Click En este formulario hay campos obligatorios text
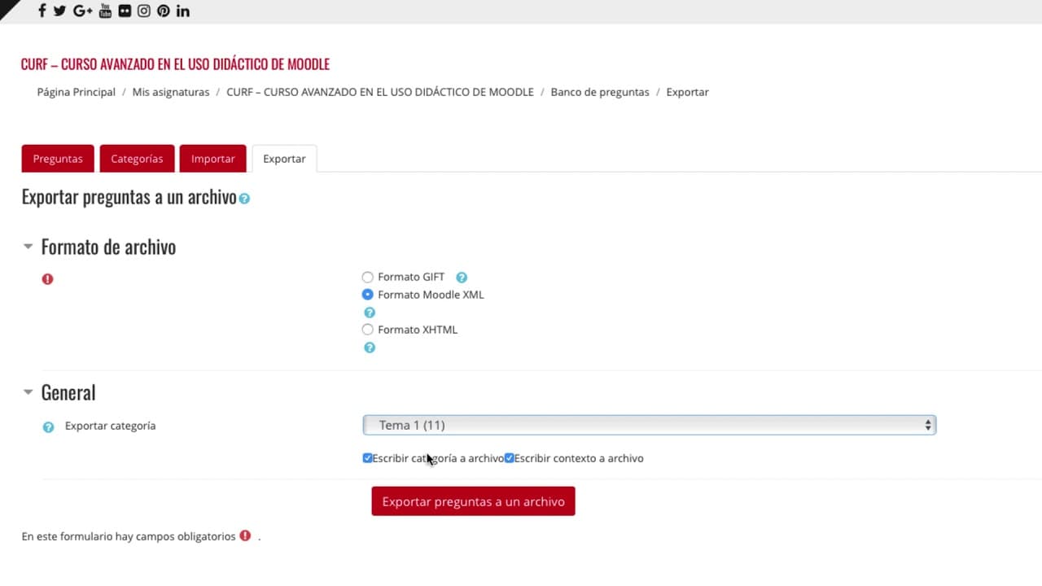The width and height of the screenshot is (1042, 586). tap(129, 536)
